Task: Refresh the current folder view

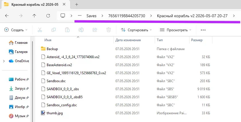Action: click(48, 16)
